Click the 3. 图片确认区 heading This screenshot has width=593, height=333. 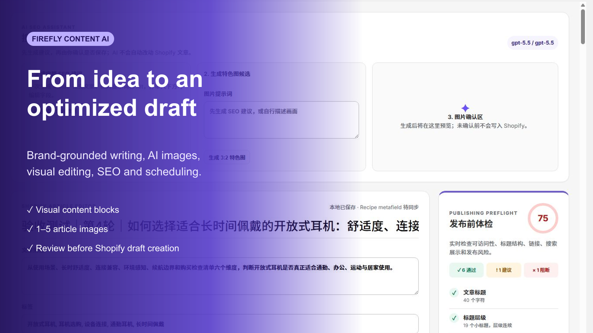(x=465, y=117)
